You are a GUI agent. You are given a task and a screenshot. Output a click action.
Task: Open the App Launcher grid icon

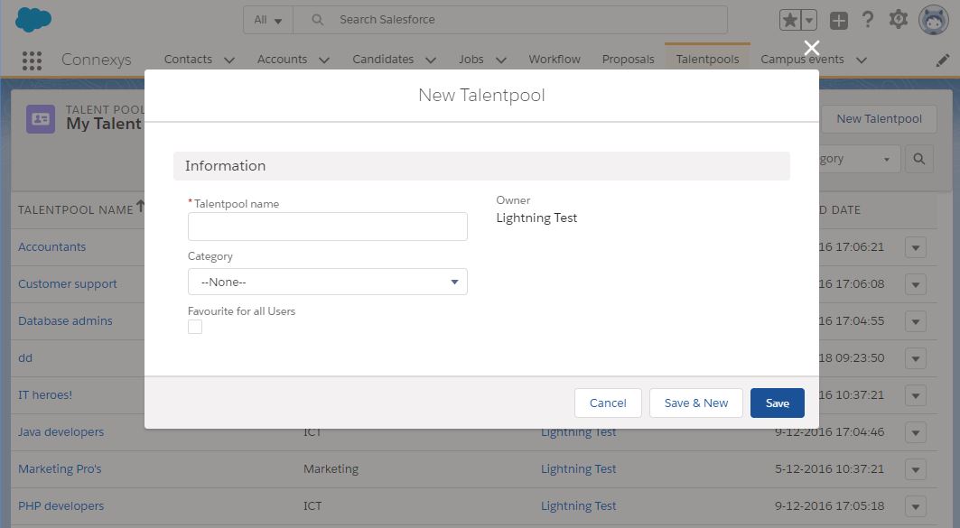pyautogui.click(x=32, y=60)
